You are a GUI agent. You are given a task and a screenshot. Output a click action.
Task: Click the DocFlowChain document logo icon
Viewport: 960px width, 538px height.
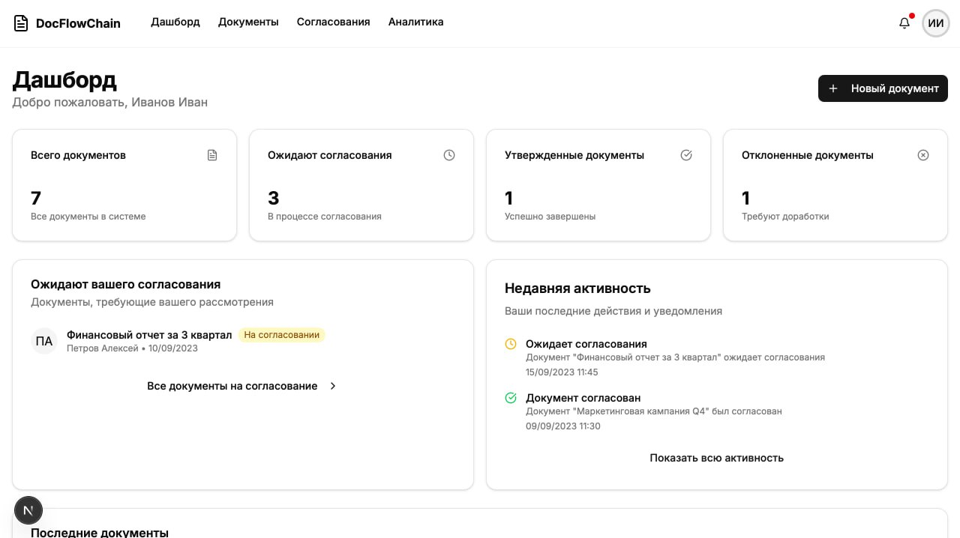pos(21,23)
